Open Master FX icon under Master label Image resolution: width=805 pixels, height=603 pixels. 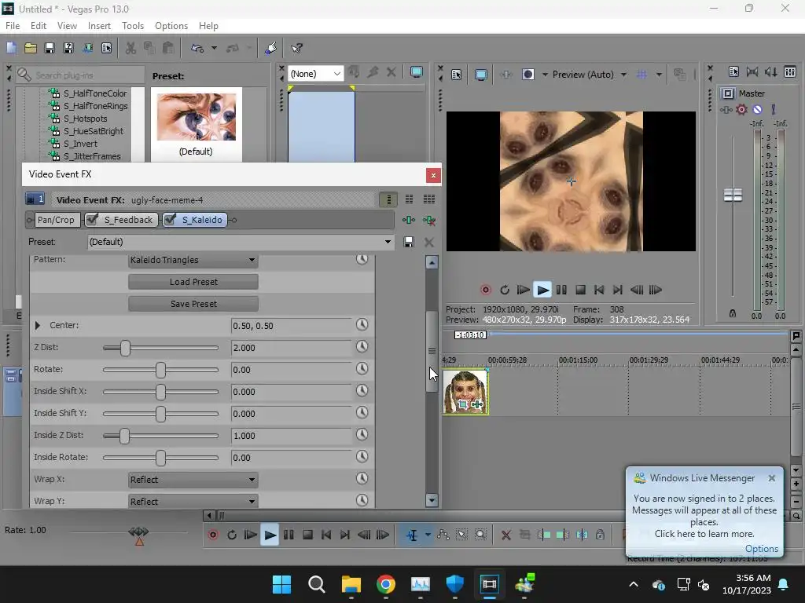coord(726,109)
